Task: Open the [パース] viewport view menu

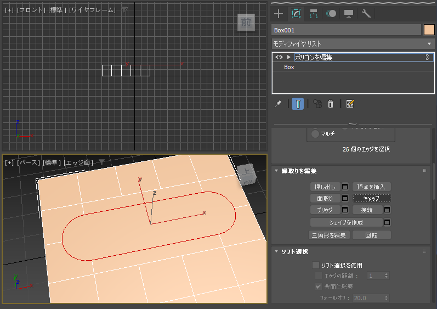Action: click(29, 162)
